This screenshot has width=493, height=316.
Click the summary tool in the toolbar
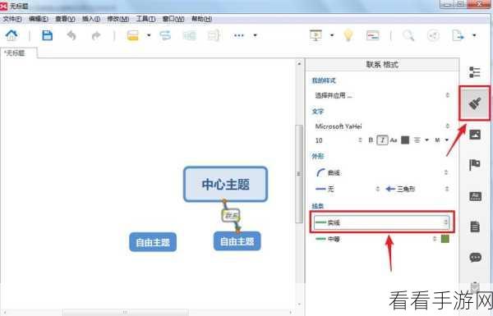[214, 35]
